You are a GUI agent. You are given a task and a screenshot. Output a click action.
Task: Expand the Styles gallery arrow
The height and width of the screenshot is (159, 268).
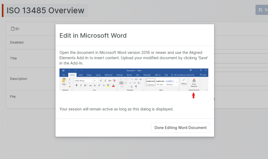pyautogui.click(x=176, y=83)
